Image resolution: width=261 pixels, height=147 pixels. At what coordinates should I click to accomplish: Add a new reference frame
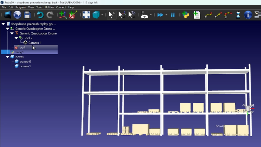(63, 15)
